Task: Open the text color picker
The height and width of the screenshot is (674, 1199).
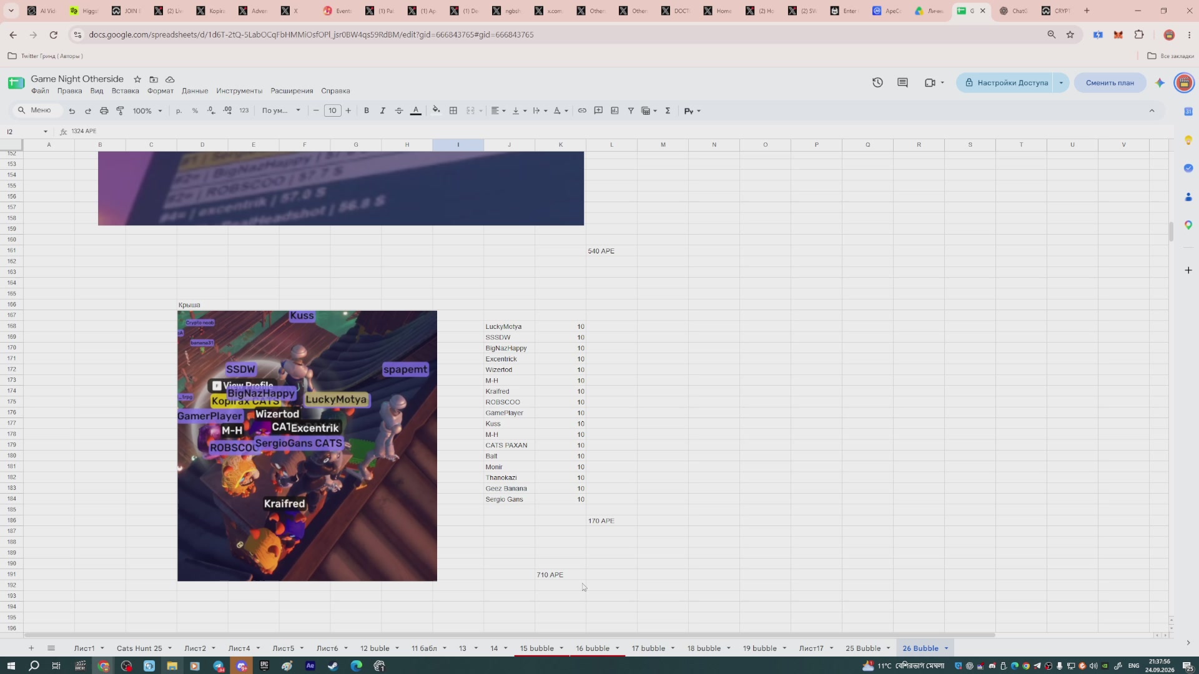Action: [416, 111]
